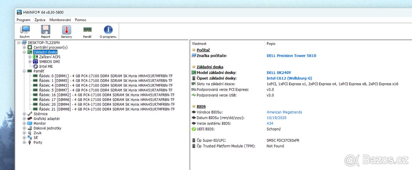Viewport: 412px width, 170px height.
Task: Open the Program menu
Action: coord(23,20)
